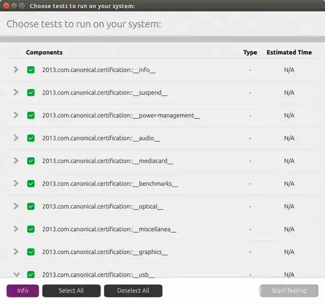Expand the __miscellanea__ group chevron
The image size is (325, 304).
(x=16, y=229)
